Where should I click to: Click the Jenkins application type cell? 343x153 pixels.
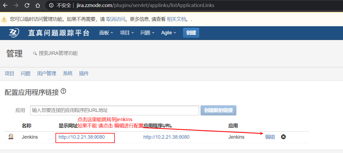[236, 137]
